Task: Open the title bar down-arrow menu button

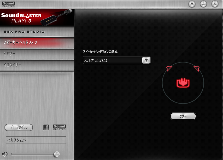Action: (192, 4)
